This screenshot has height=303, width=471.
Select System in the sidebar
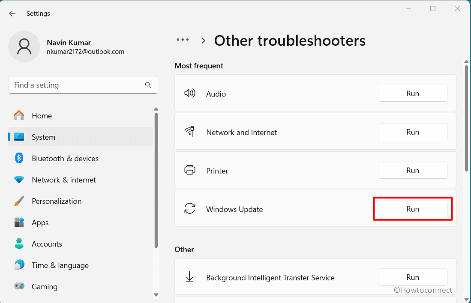[x=81, y=137]
